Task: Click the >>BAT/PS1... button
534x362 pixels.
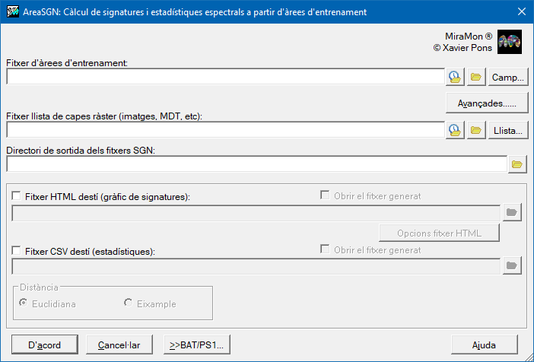Action: pos(197,345)
